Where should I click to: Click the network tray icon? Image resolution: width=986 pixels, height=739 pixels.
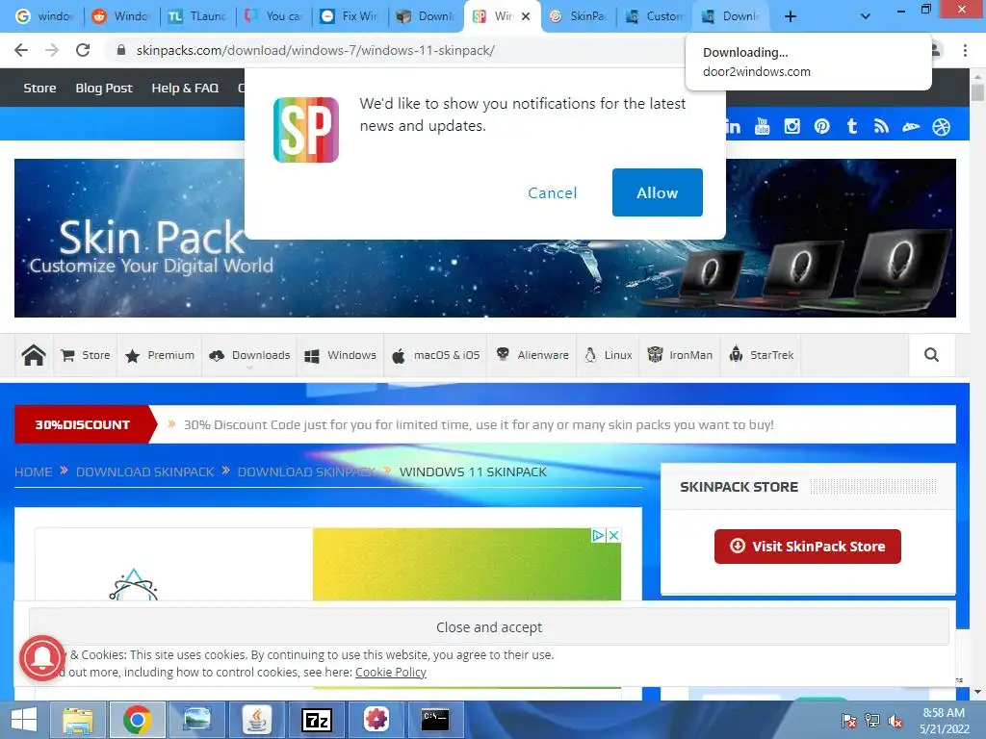point(872,721)
